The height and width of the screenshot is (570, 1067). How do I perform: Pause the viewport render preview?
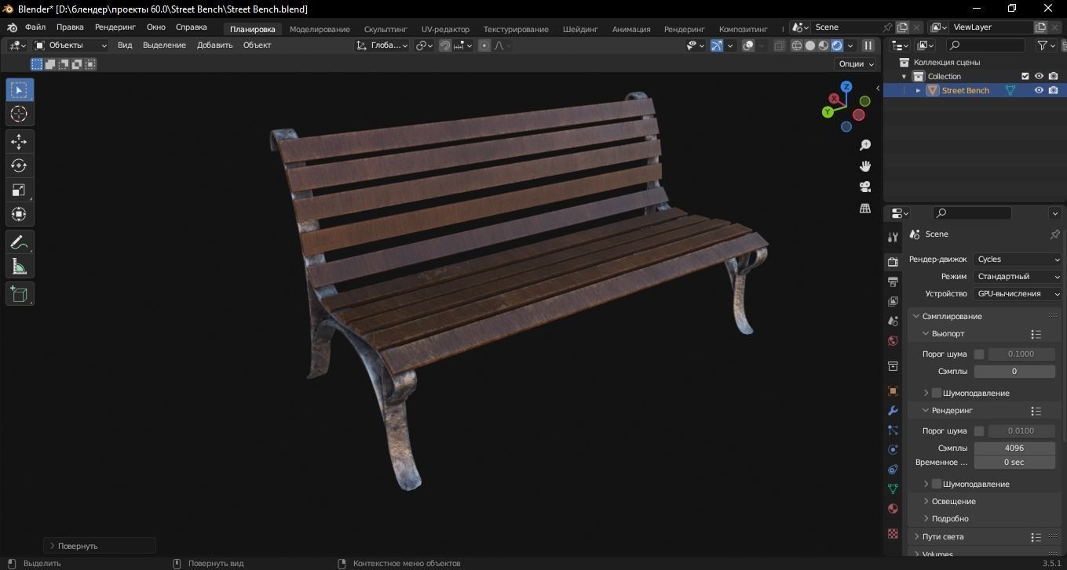868,45
